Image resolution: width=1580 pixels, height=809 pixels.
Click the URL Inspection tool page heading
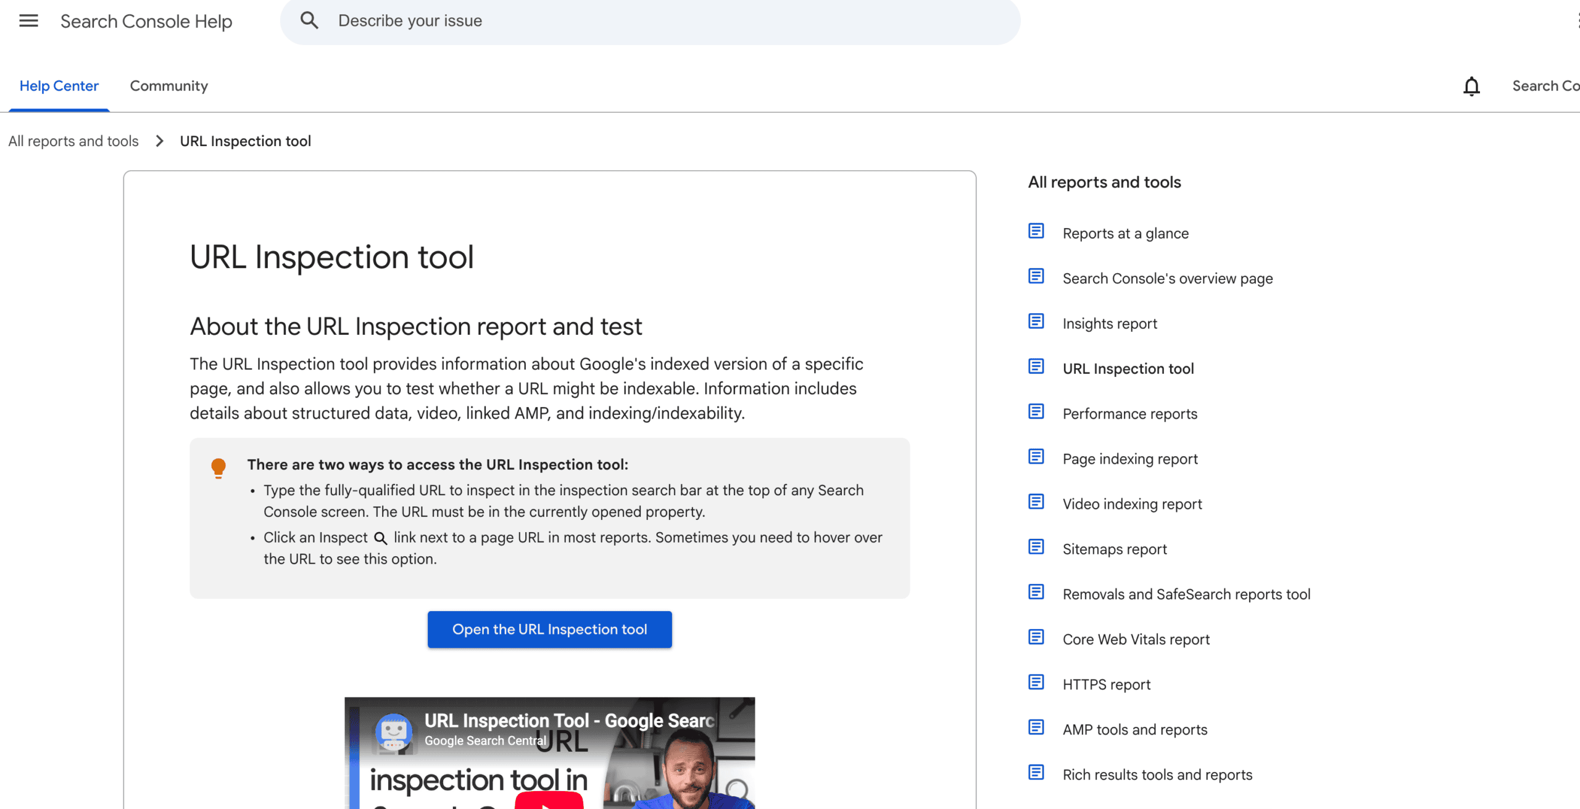(x=331, y=257)
